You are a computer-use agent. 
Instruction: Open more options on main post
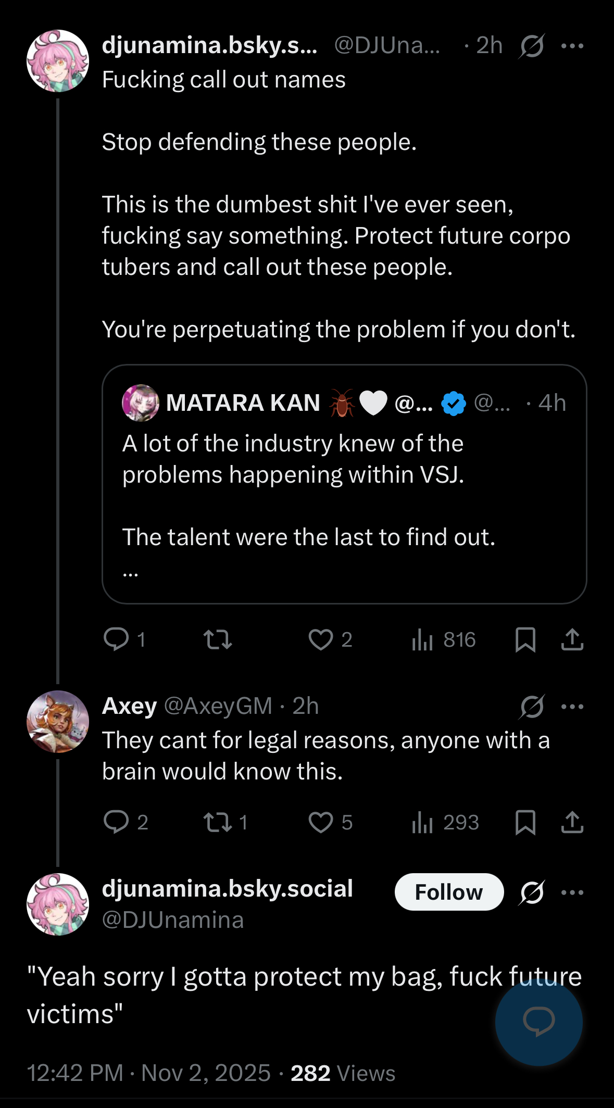[x=572, y=892]
